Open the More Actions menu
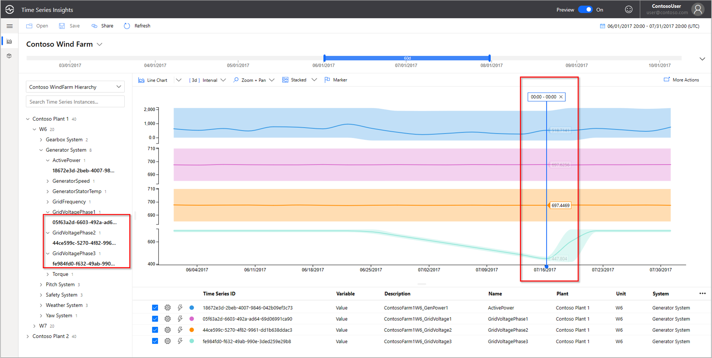This screenshot has height=358, width=712. [x=681, y=80]
